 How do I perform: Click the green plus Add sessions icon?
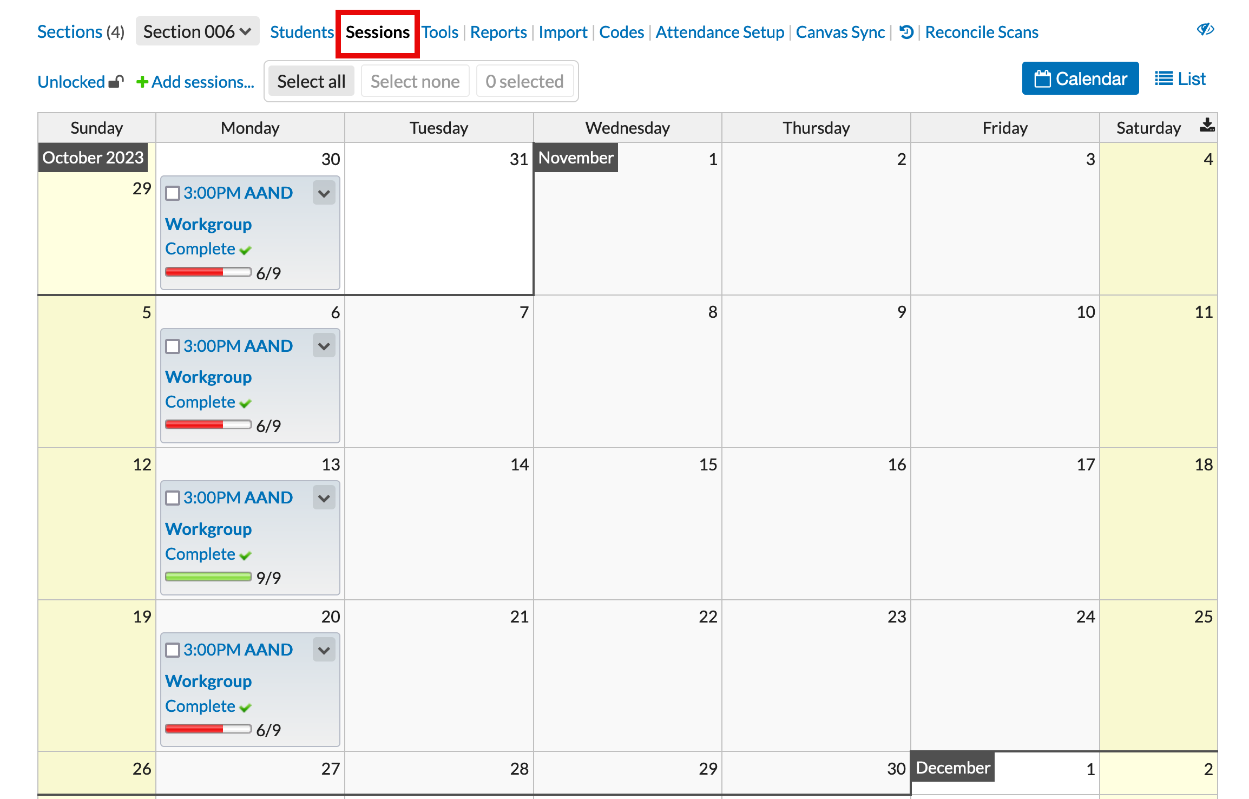pyautogui.click(x=142, y=82)
